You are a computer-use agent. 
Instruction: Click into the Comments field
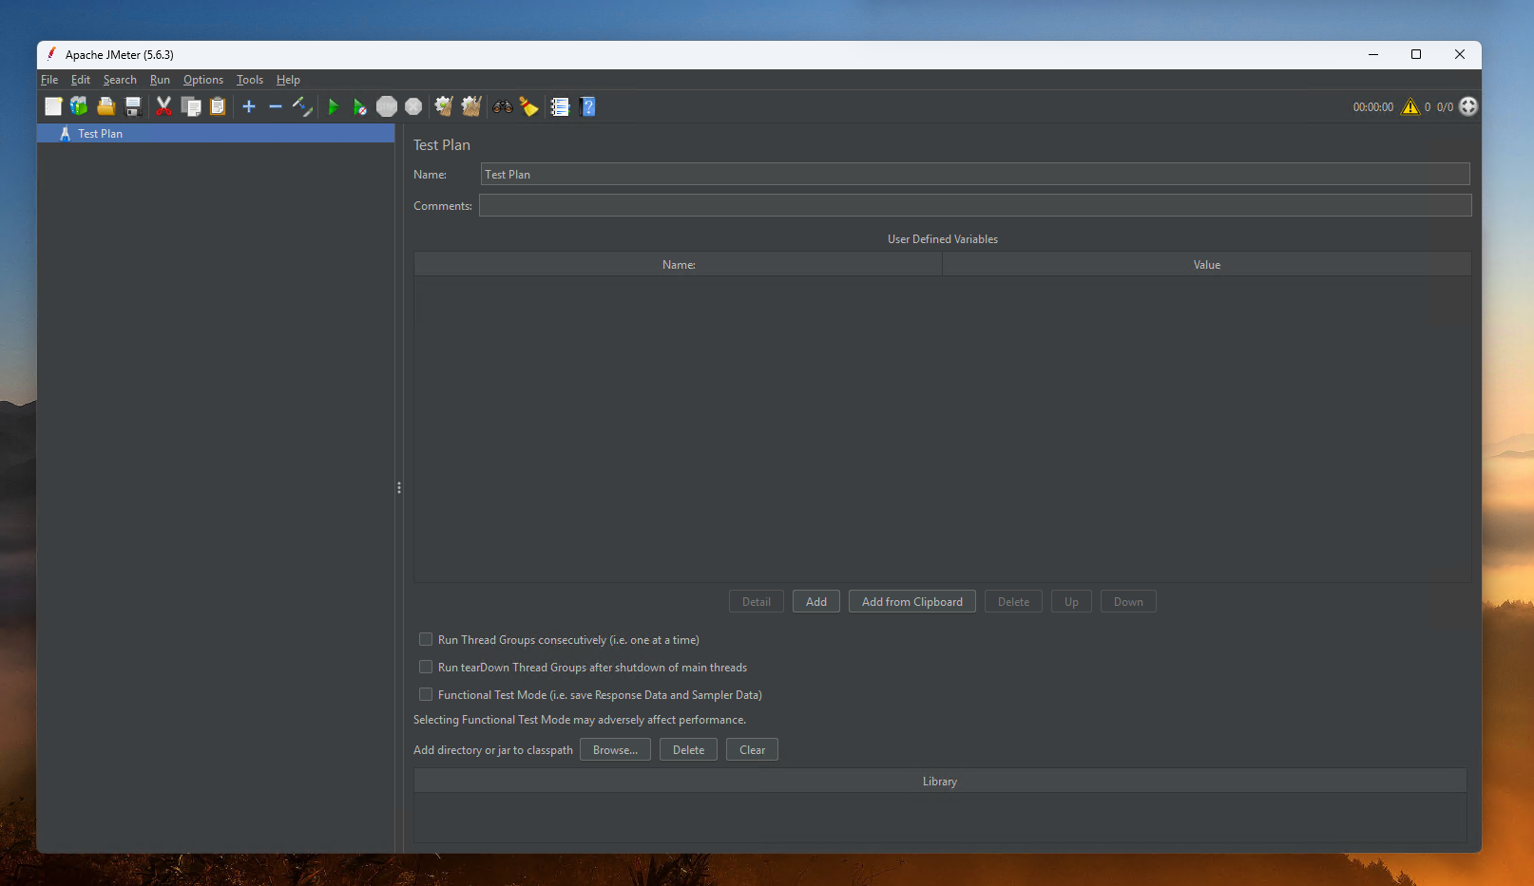pyautogui.click(x=975, y=206)
